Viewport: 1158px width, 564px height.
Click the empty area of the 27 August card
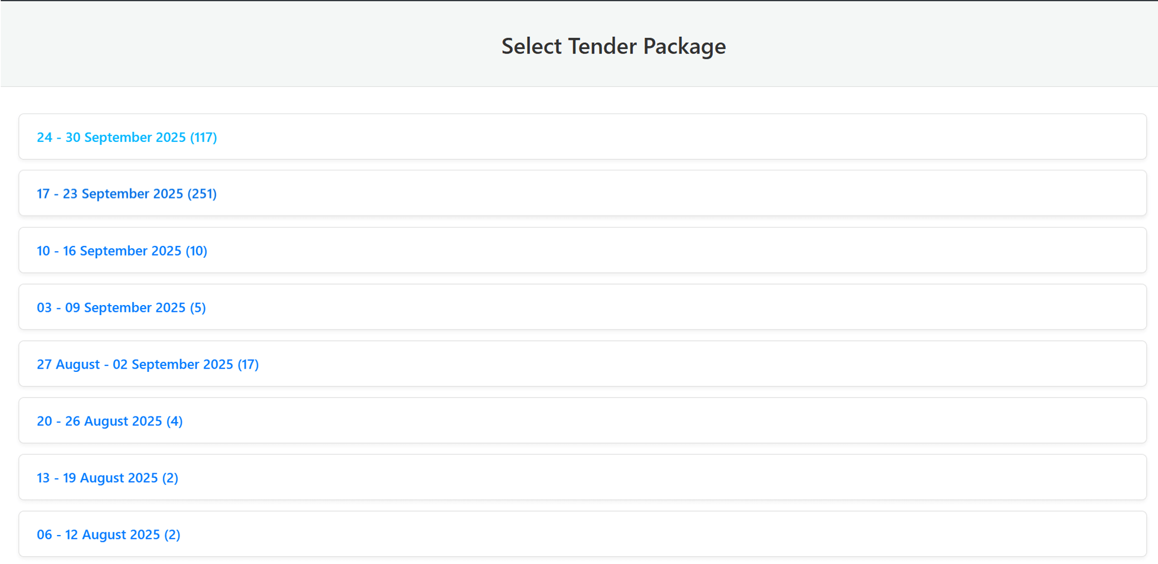pos(669,364)
